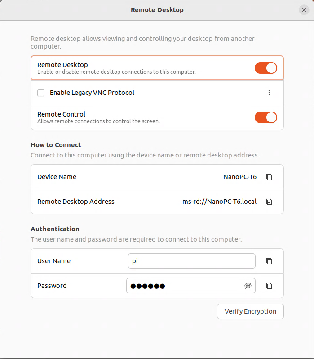Open the Legacy VNC options menu
This screenshot has width=314, height=359.
point(269,93)
